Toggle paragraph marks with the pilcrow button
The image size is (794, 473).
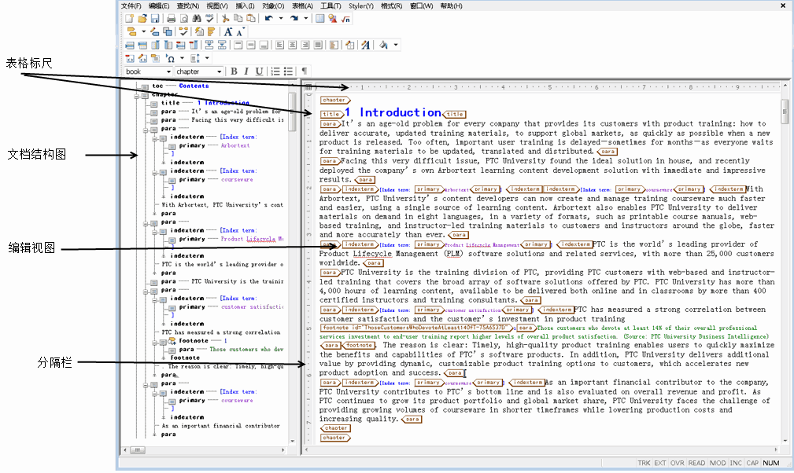click(305, 71)
